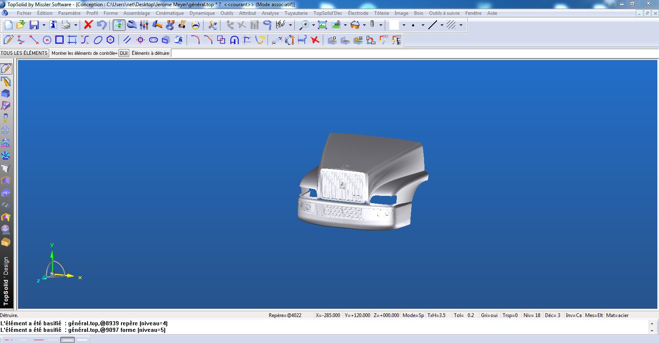Image resolution: width=659 pixels, height=343 pixels.
Task: Open the point style dropdown arrow
Action: click(423, 25)
